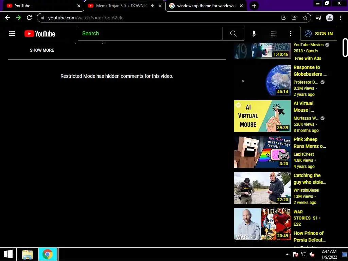Click the 8.3M views text
This screenshot has width=348, height=261.
coord(304,88)
